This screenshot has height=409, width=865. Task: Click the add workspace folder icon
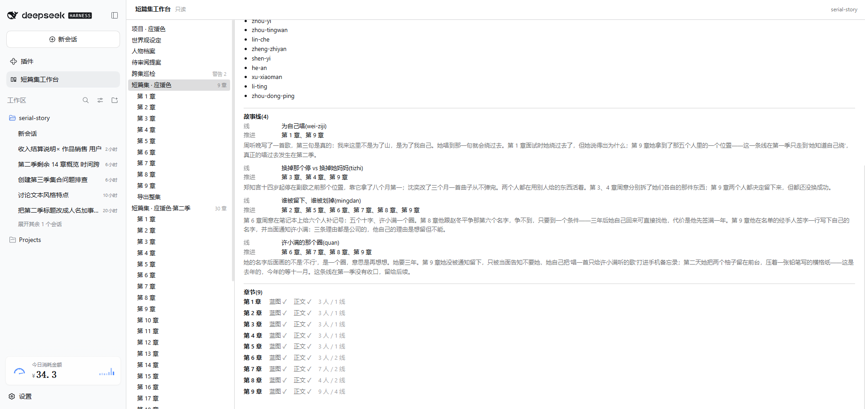(115, 100)
